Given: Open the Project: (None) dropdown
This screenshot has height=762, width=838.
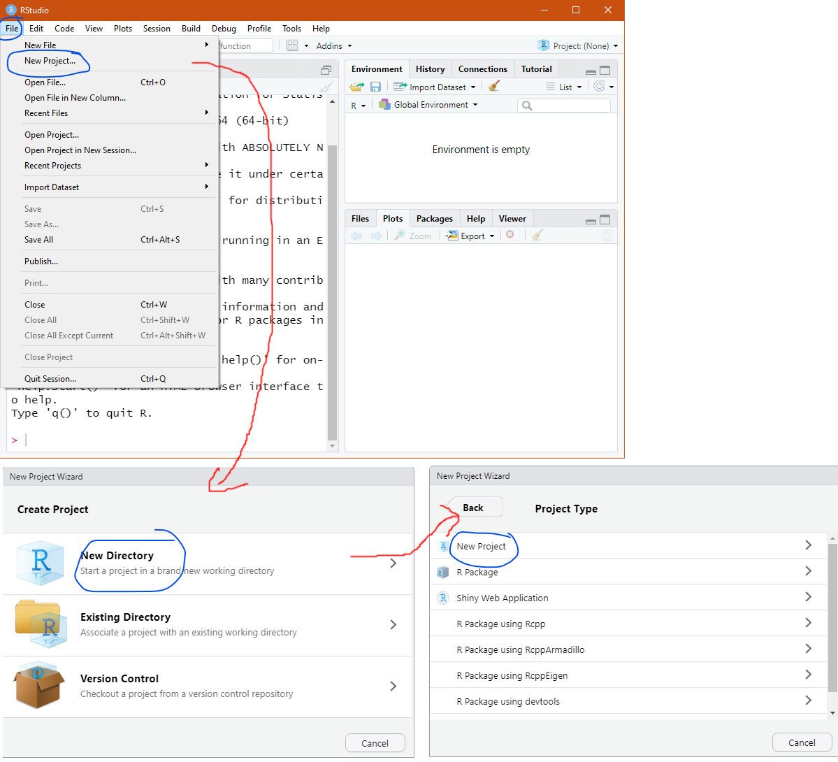Looking at the screenshot, I should (578, 45).
